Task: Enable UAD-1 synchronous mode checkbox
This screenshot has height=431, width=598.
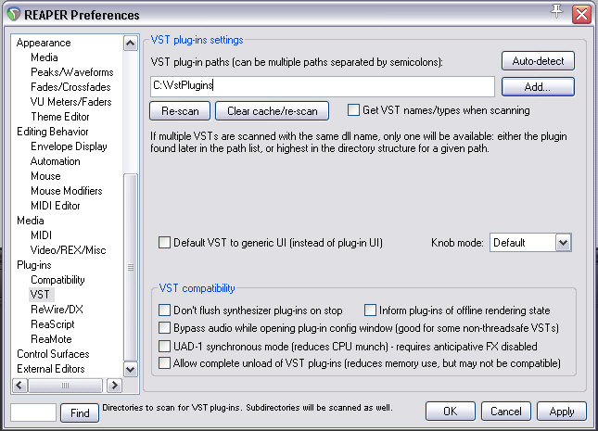Action: [x=164, y=346]
